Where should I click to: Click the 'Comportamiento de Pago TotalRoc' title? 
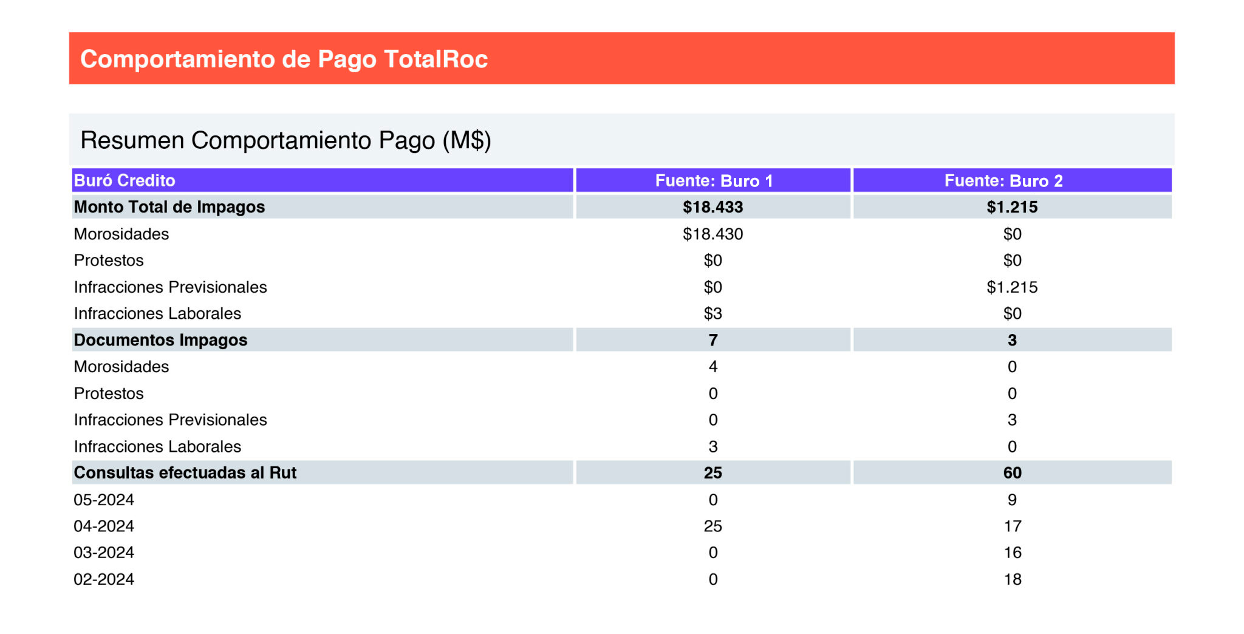(x=284, y=59)
